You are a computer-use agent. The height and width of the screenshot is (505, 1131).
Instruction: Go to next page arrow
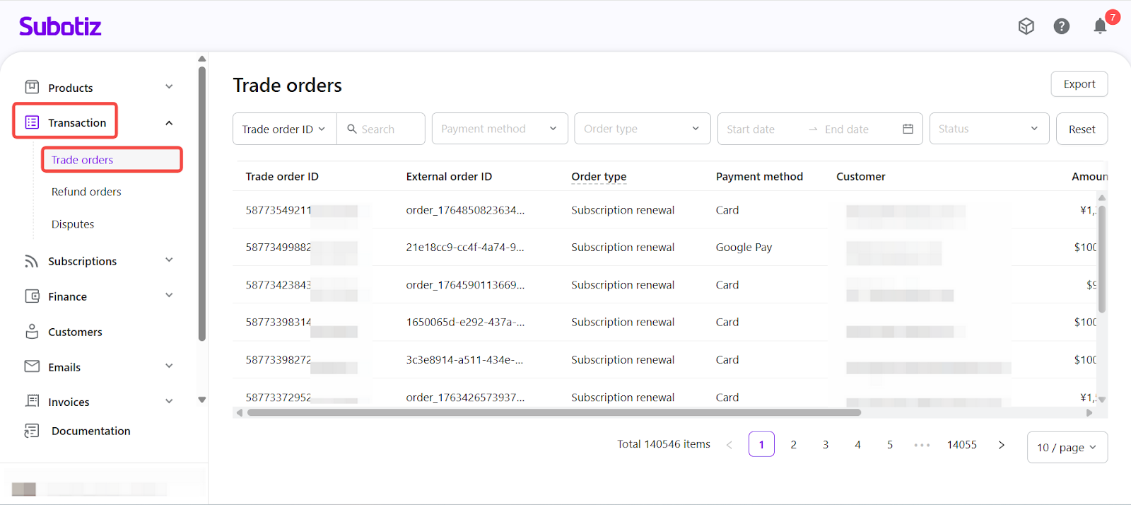tap(1001, 445)
